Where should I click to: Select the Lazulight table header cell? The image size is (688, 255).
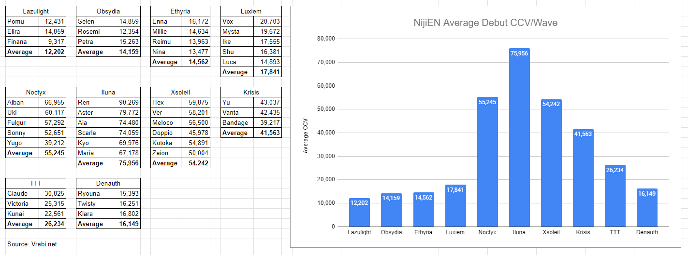36,11
